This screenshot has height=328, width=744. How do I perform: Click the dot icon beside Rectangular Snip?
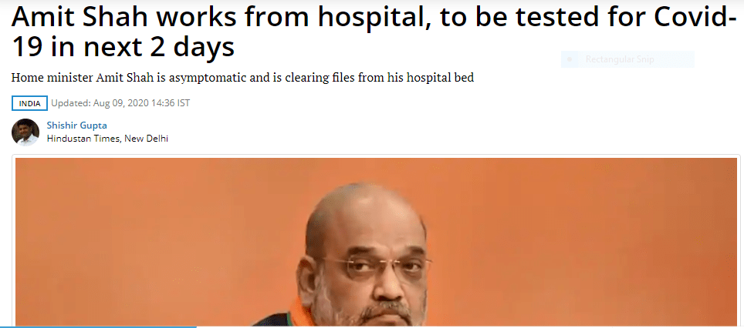point(570,59)
